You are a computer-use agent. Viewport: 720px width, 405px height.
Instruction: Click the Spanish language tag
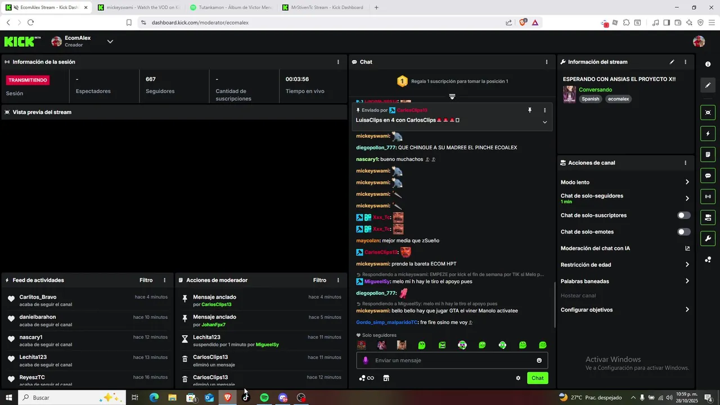[x=591, y=99]
